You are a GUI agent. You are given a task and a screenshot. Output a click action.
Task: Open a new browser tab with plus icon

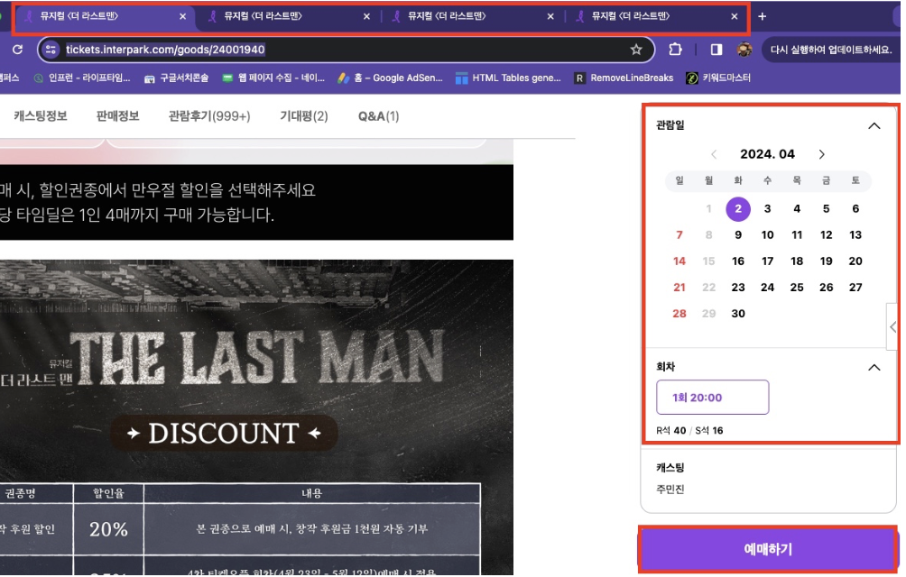763,16
